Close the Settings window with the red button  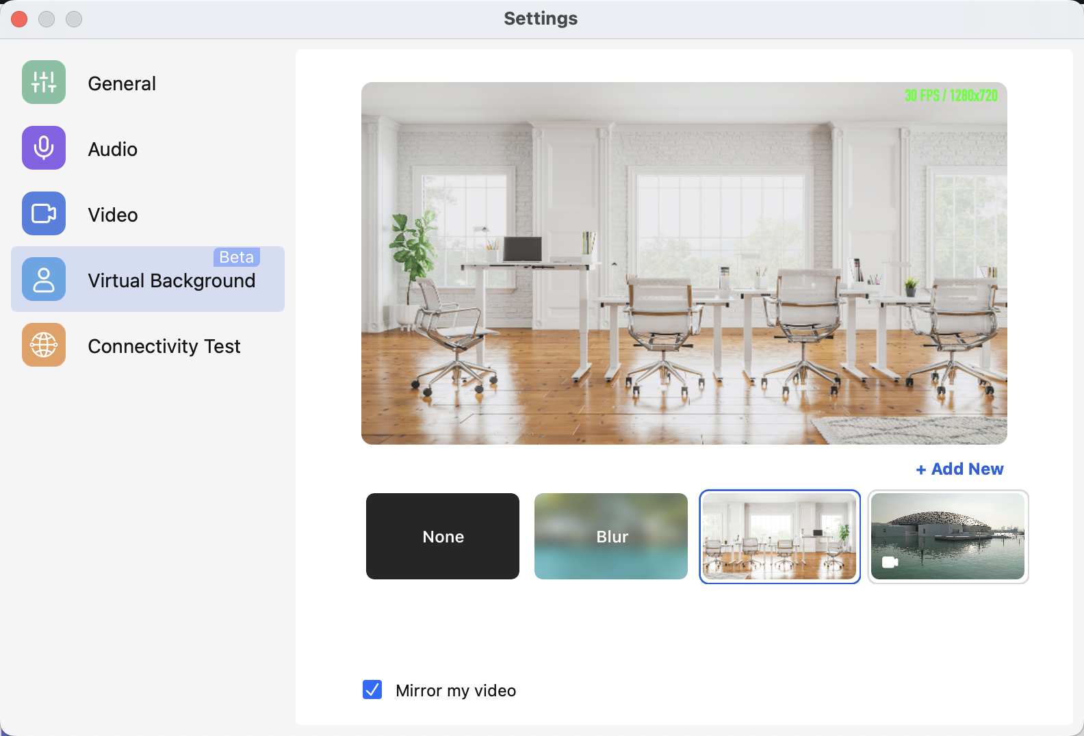tap(19, 19)
